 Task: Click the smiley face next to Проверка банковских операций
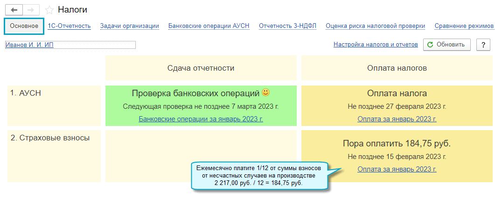tap(266, 92)
